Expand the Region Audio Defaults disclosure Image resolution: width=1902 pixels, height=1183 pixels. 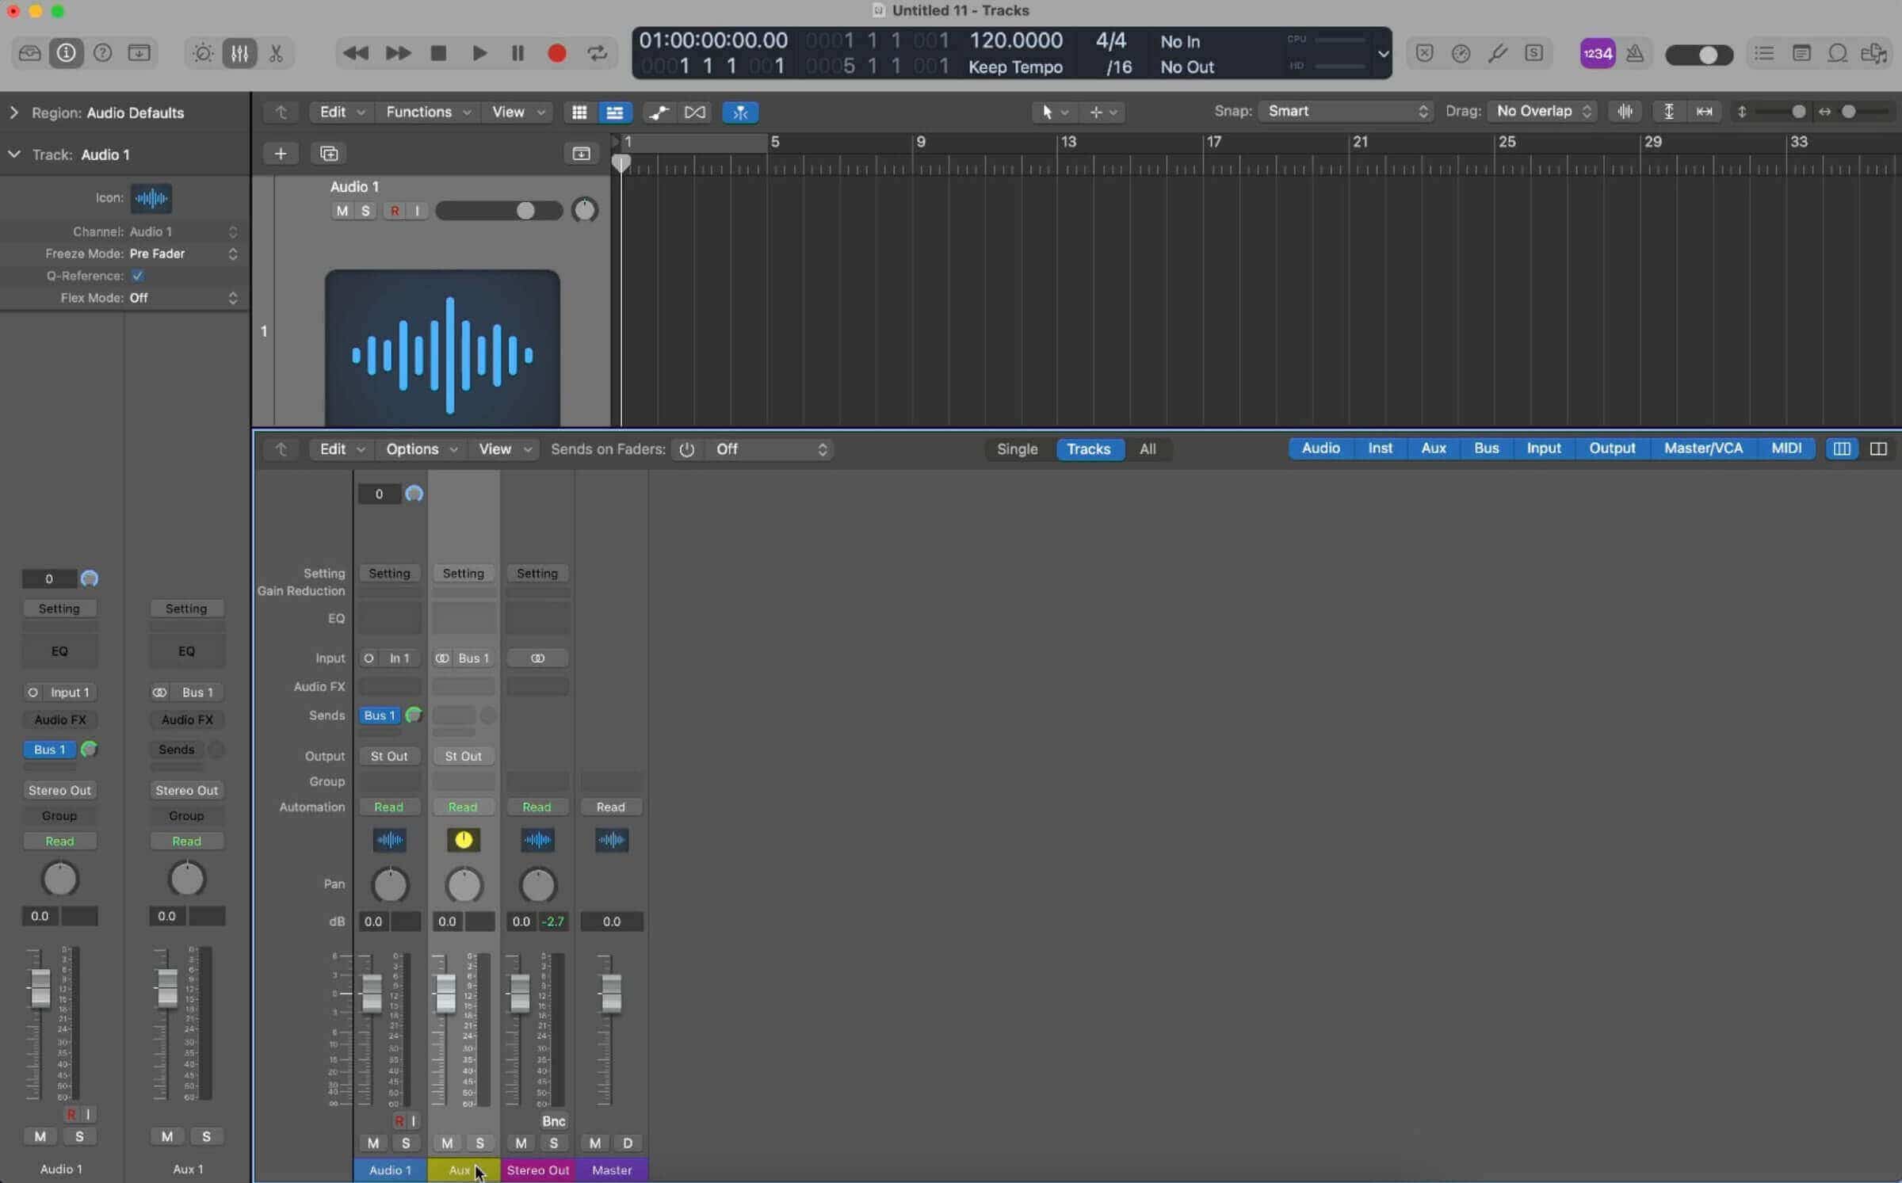(x=13, y=113)
